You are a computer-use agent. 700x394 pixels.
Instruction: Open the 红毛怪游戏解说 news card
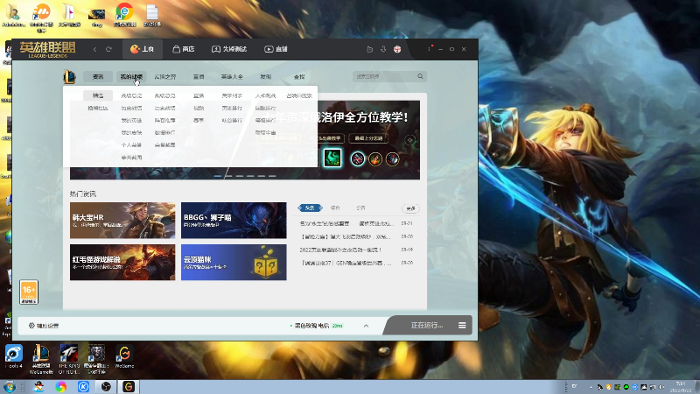(122, 262)
